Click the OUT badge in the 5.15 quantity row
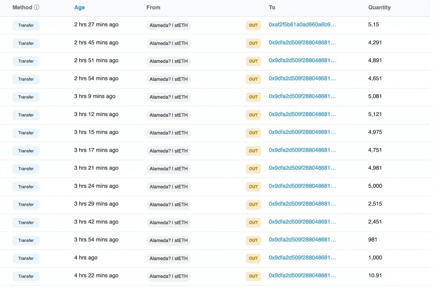 (x=253, y=25)
